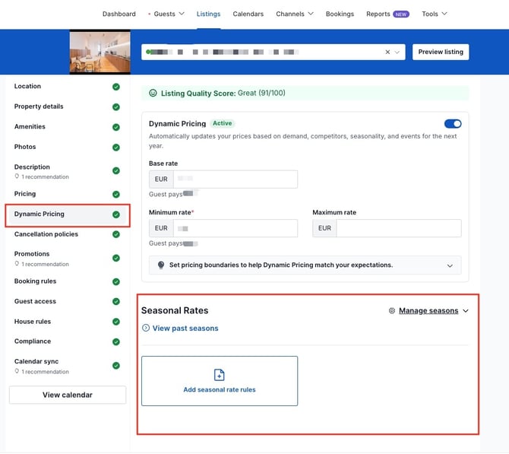Click the green check icon beside Amenities
The height and width of the screenshot is (454, 509).
(116, 127)
